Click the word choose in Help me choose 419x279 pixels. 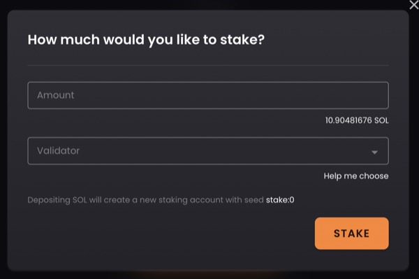coord(374,176)
